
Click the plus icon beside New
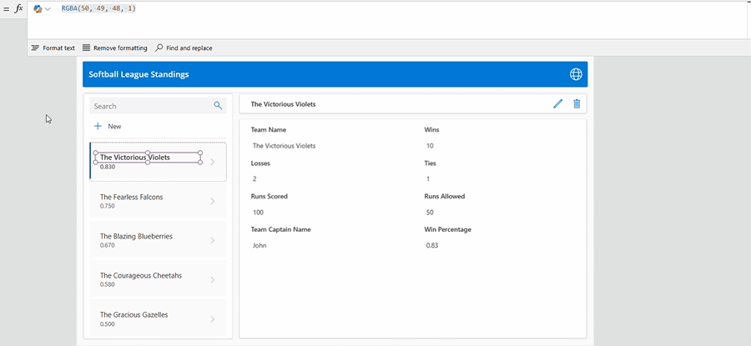98,126
